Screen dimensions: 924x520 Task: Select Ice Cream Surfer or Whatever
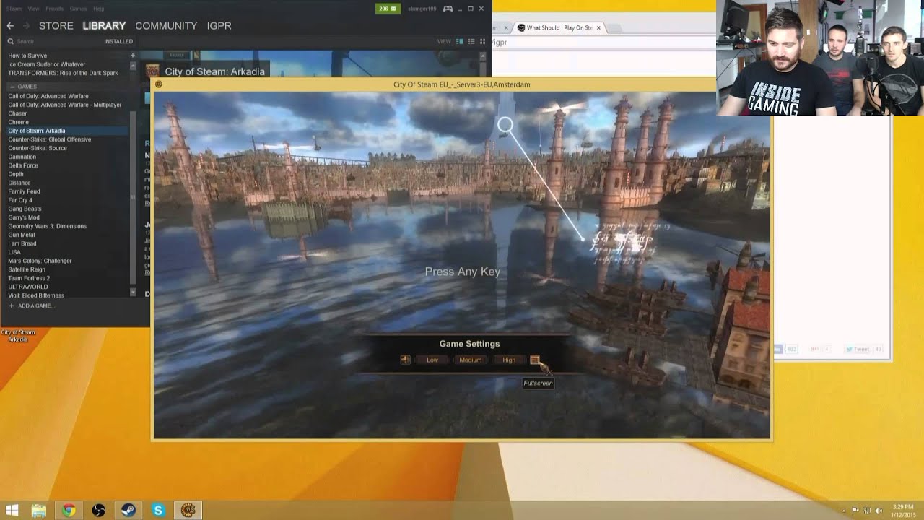[x=47, y=64]
